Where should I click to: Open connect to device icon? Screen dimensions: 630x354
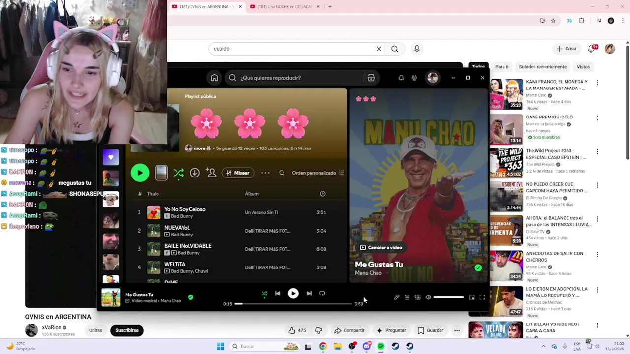point(417,297)
